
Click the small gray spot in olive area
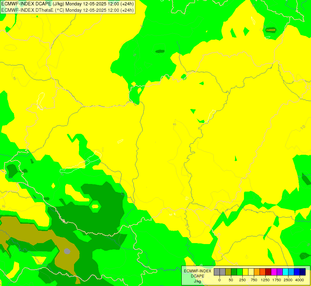click(x=67, y=251)
